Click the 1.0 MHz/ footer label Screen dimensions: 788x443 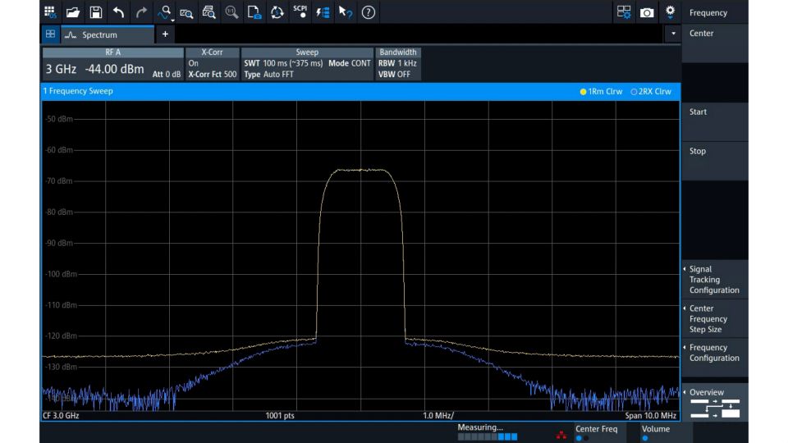[x=438, y=415]
